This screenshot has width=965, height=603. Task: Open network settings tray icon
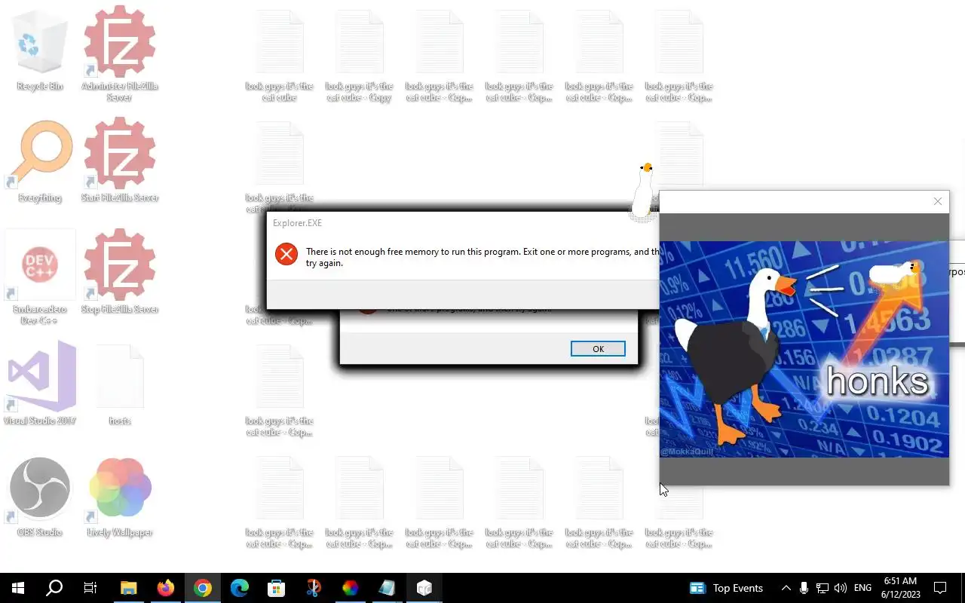pos(823,588)
